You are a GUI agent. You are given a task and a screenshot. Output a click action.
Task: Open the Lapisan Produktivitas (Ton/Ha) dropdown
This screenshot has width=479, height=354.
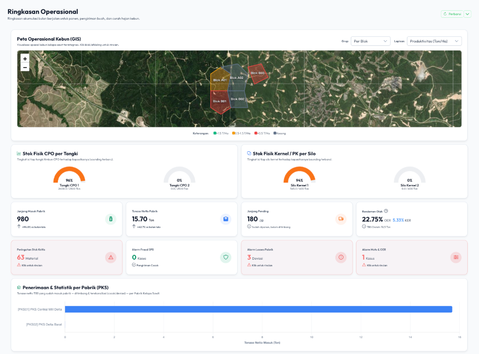pos(434,41)
